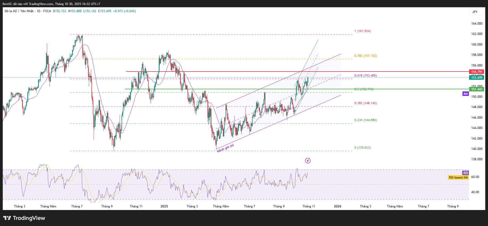This screenshot has height=226, width=488.
Task: Click the 60.00 level on RSI scale
Action: pos(475,177)
